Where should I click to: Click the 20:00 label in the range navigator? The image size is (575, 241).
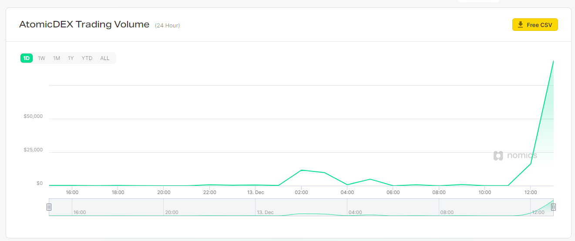coord(171,212)
